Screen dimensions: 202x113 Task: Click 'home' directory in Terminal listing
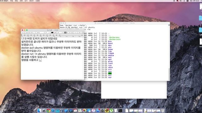click(x=110, y=49)
